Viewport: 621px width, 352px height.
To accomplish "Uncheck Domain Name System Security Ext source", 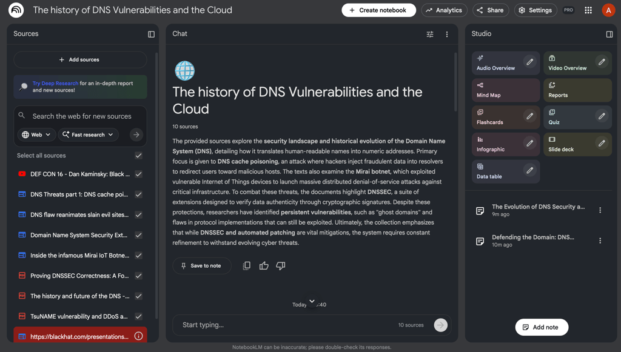I will coord(139,235).
